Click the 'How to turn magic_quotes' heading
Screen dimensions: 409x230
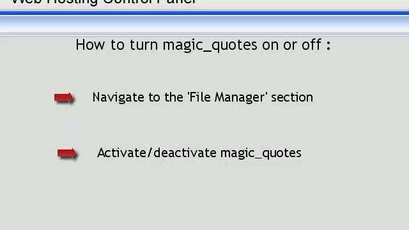[x=203, y=45]
